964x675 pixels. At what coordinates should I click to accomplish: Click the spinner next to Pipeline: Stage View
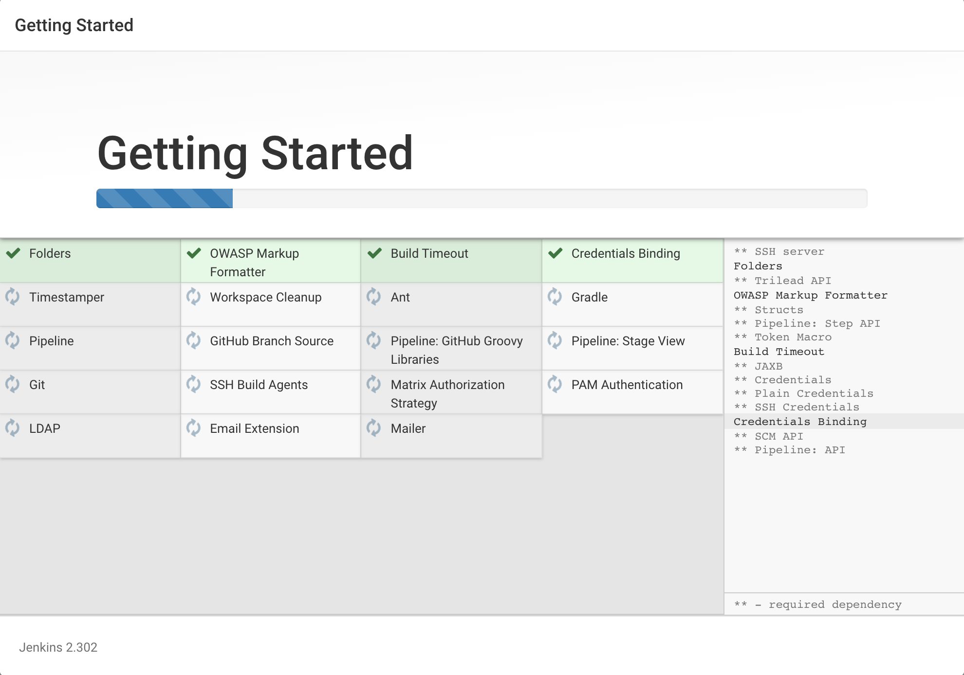(x=555, y=340)
